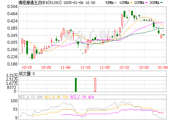Click the 30PMA legend label
The image size is (171, 120).
154,3
